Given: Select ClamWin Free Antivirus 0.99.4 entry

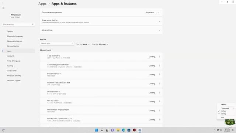Looking at the screenshot, I should [101, 84].
